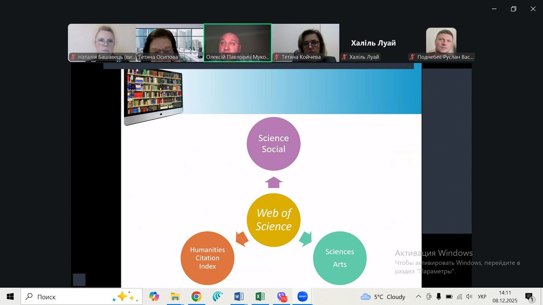Image resolution: width=543 pixels, height=305 pixels.
Task: Open Viber with 112 unread badge
Action: click(x=281, y=297)
